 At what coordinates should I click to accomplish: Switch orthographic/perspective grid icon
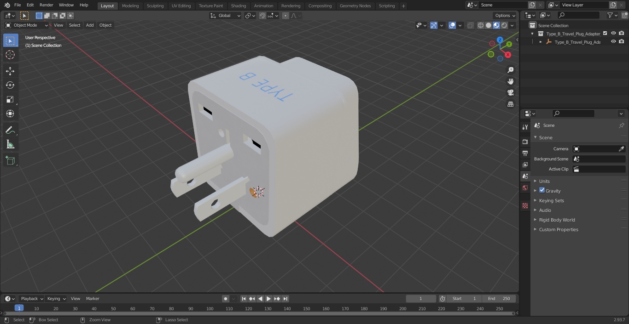click(510, 104)
